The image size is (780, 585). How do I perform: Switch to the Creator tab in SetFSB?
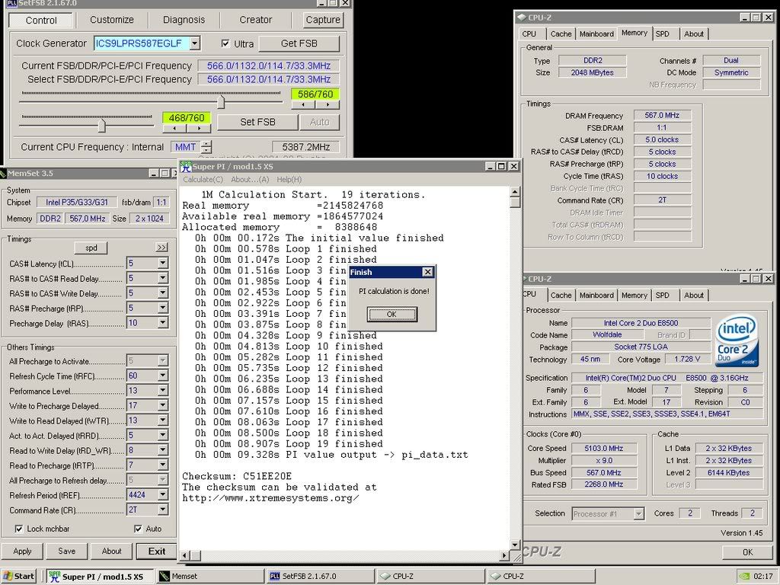point(256,20)
